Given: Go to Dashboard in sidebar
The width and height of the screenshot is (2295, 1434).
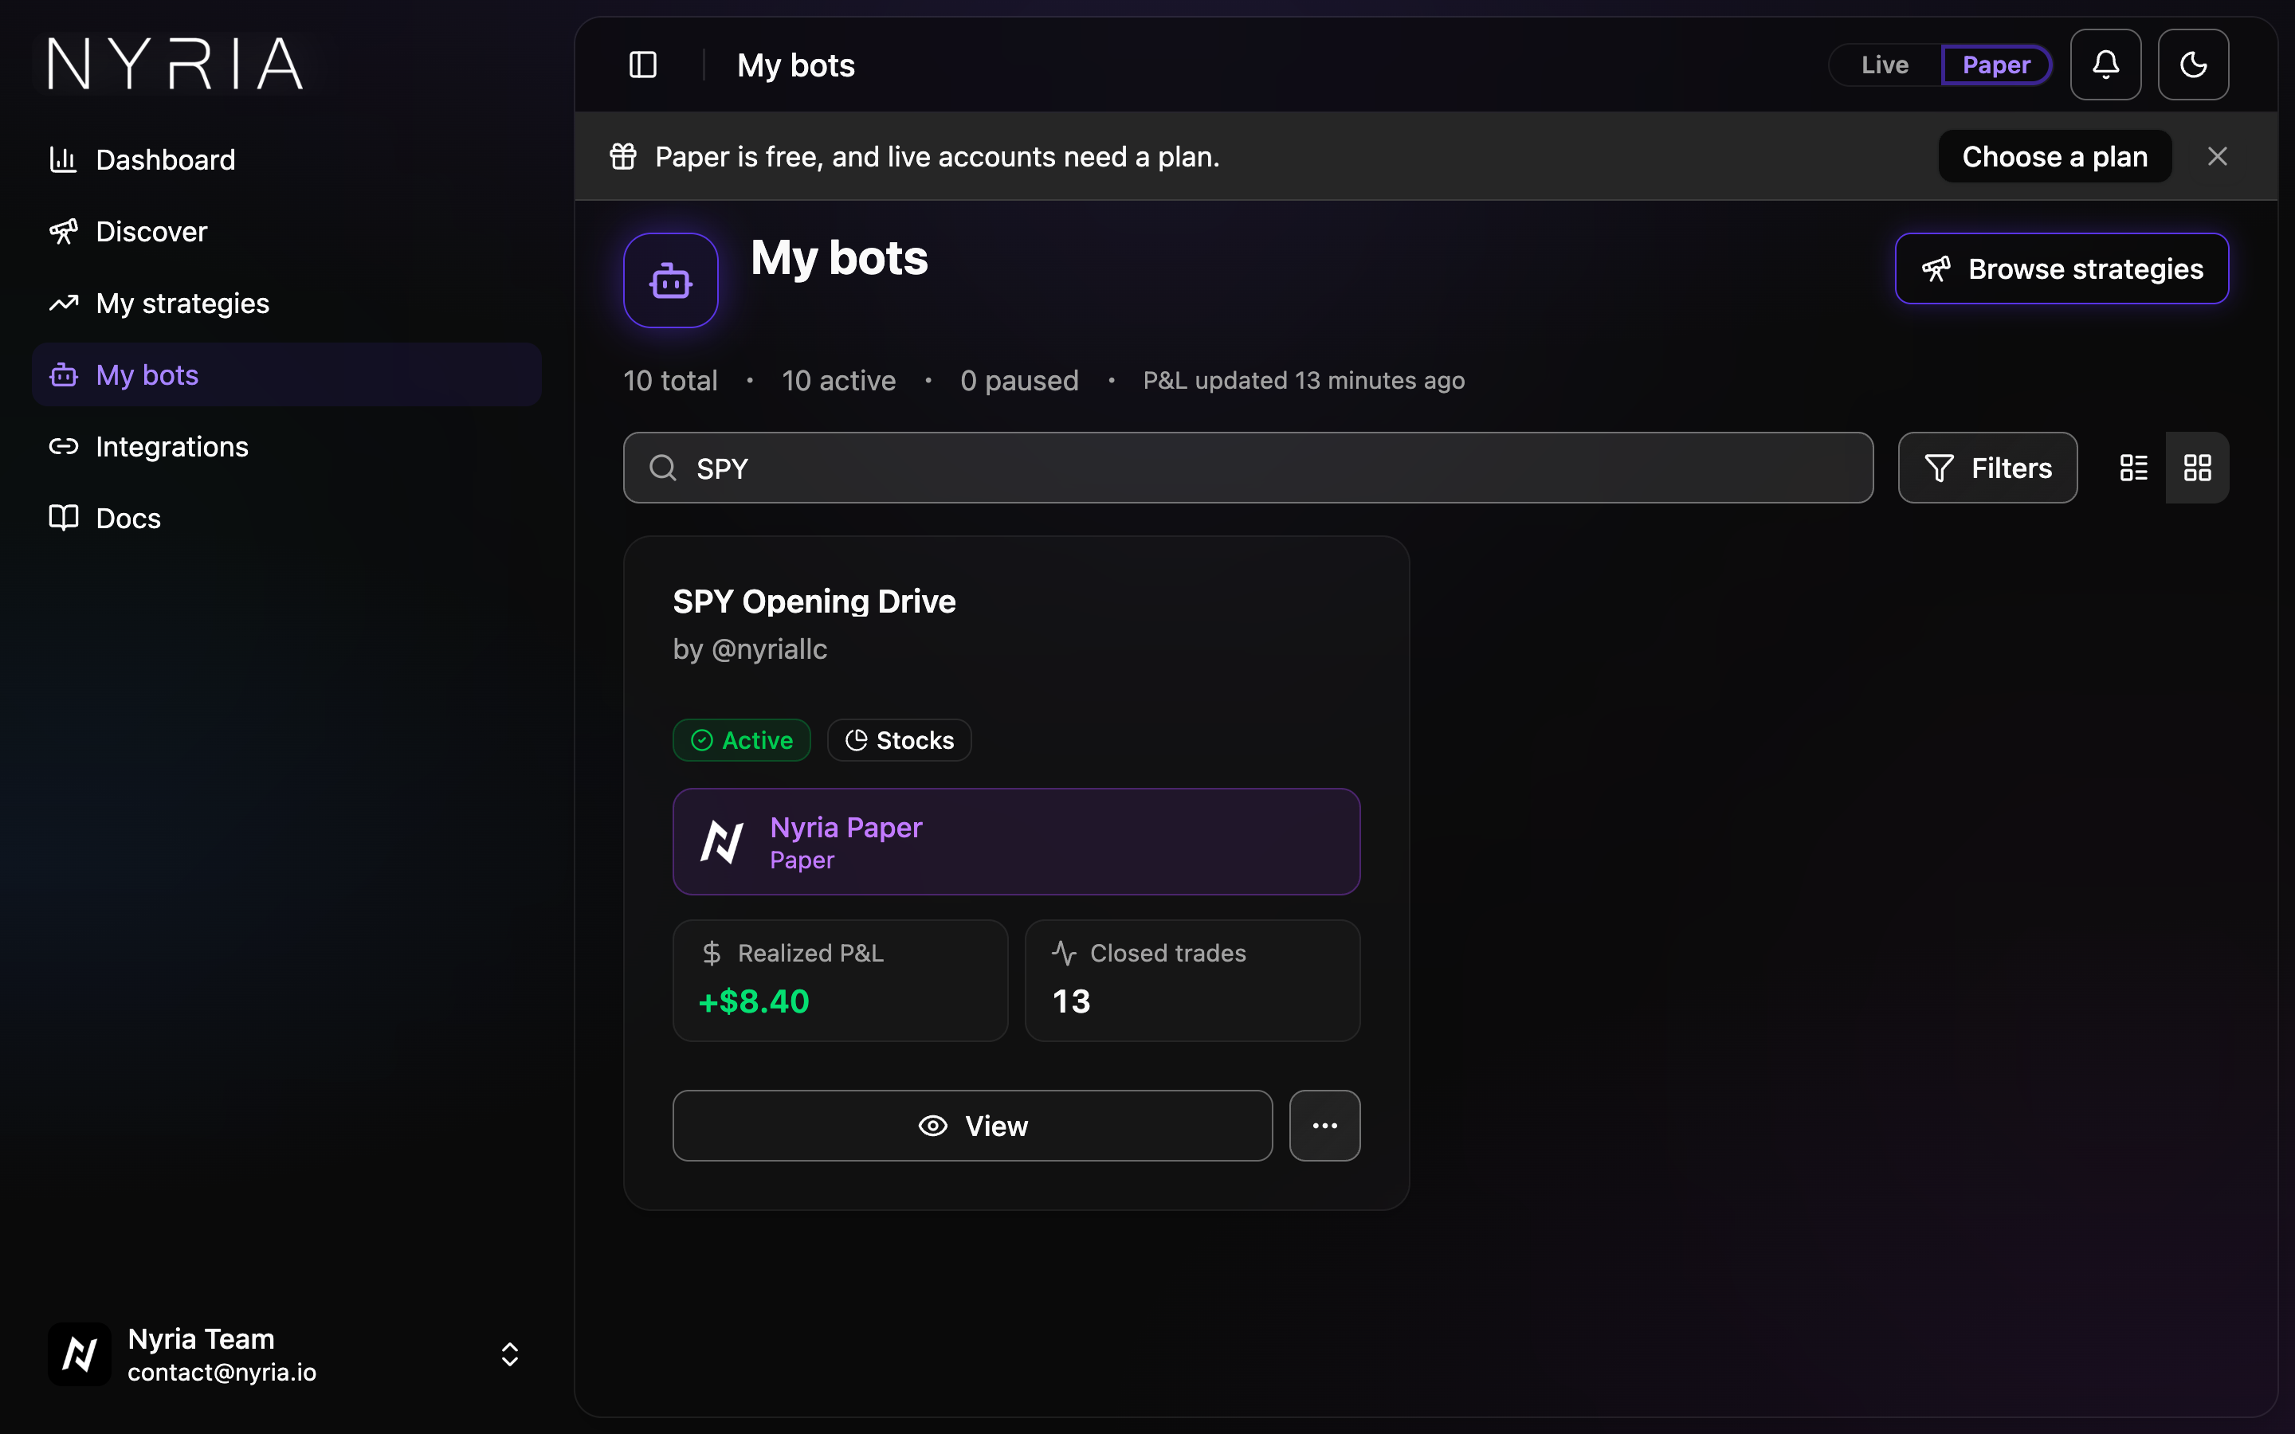Looking at the screenshot, I should (x=286, y=159).
